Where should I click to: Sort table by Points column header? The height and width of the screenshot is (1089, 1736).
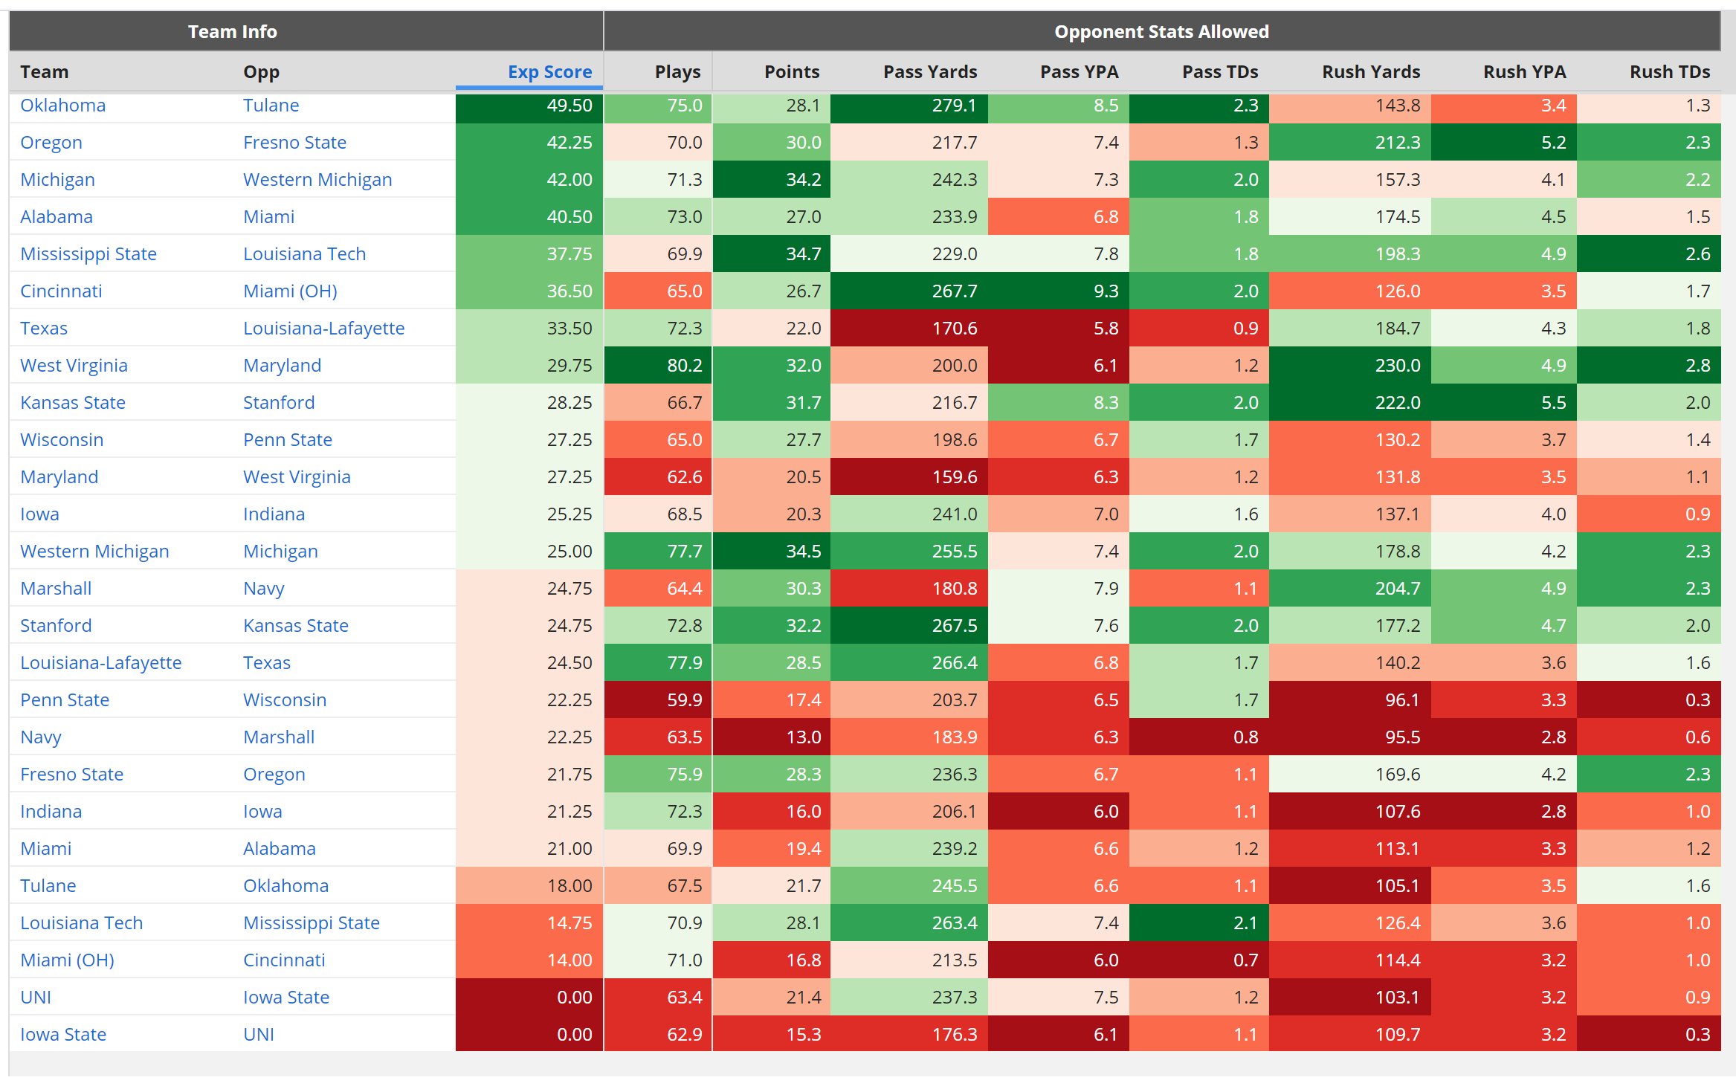click(792, 72)
